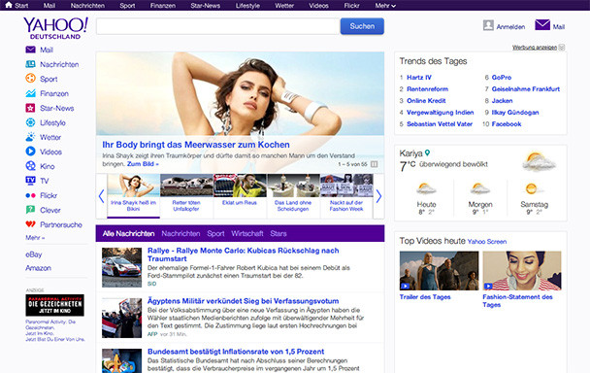
Task: Open the Sebastian Vettel Vater trend
Action: 440,124
